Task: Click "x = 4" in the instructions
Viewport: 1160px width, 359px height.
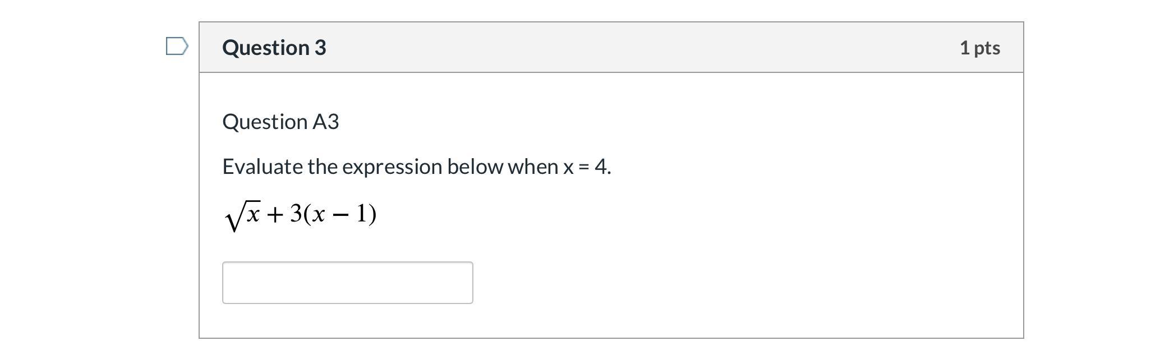Action: click(586, 167)
